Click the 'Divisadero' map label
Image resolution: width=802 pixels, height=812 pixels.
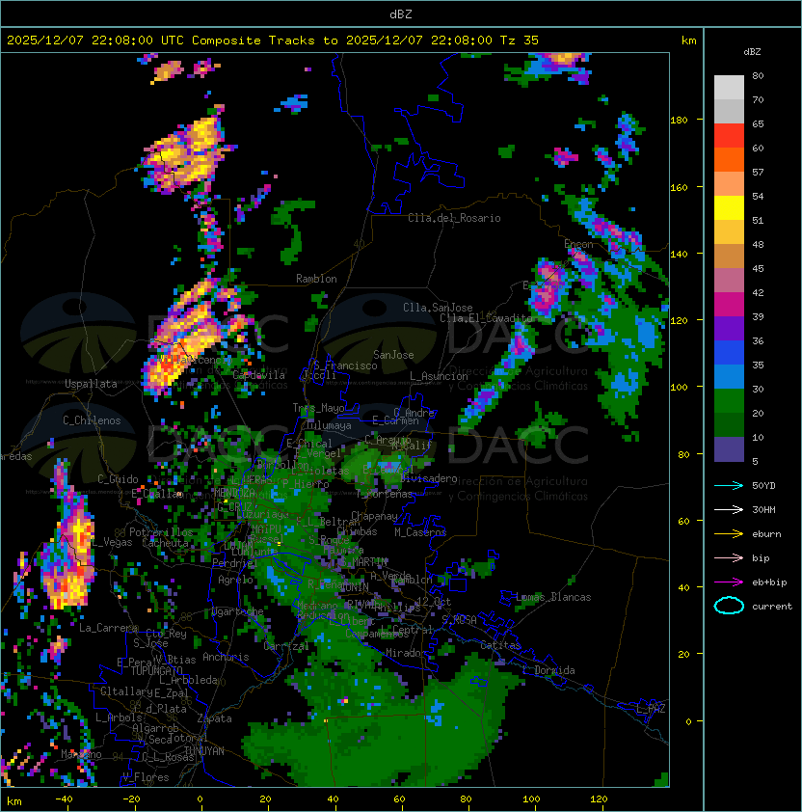[429, 478]
